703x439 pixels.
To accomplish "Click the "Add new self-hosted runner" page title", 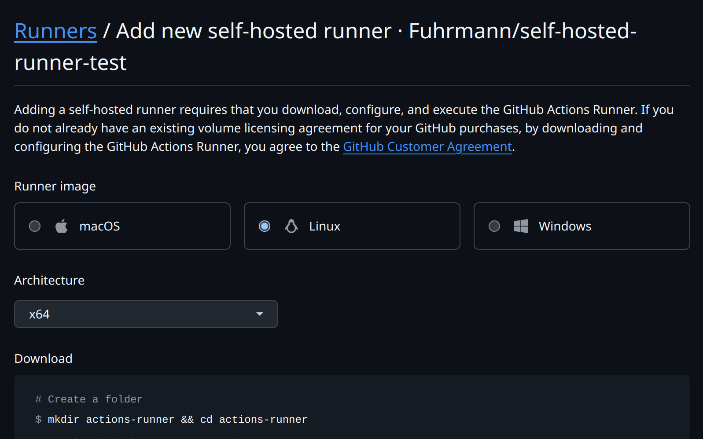I will coord(254,31).
